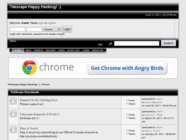
Task: Click Get Chrome with Angry Birds button
Action: point(127,68)
